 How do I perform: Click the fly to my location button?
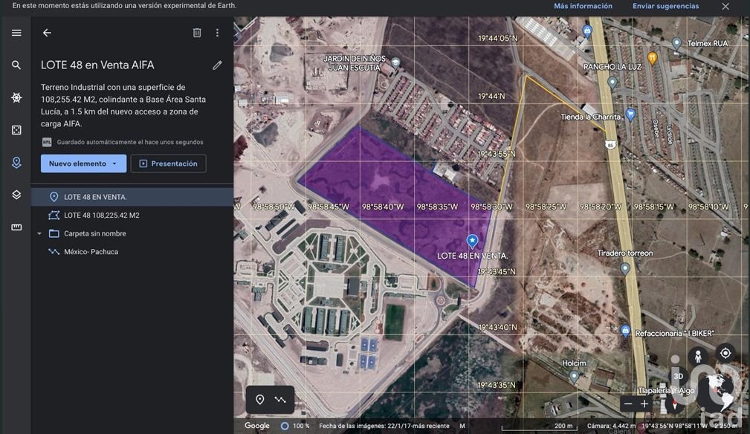pyautogui.click(x=725, y=353)
